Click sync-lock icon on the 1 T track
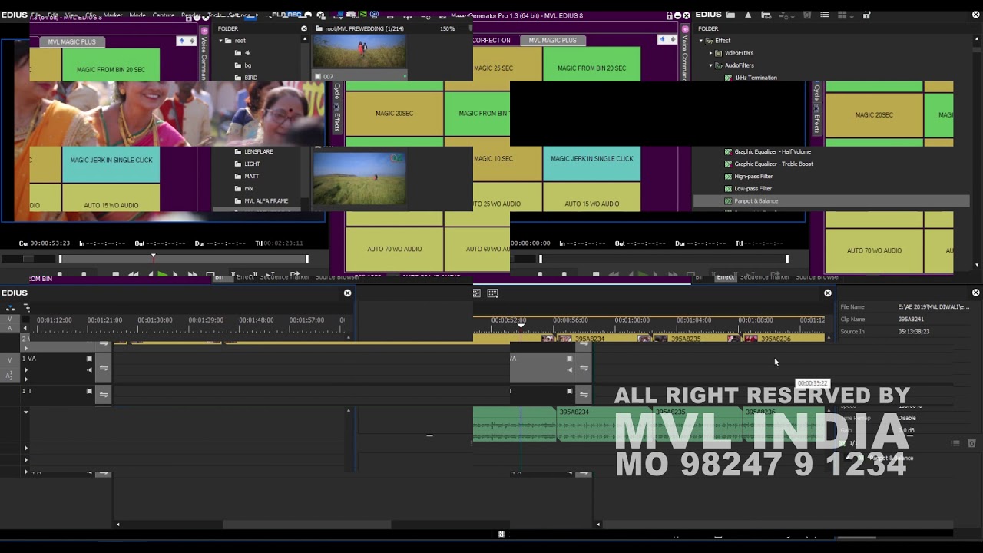The height and width of the screenshot is (553, 983). (x=104, y=394)
